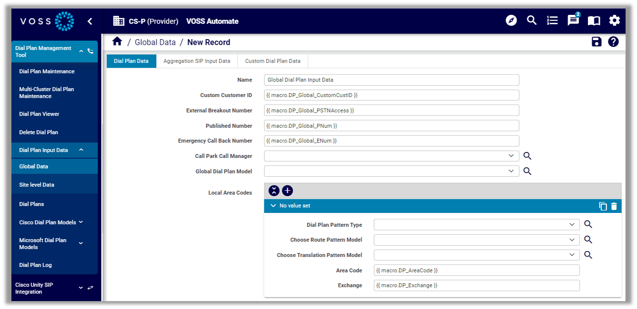
Task: Open the Call Park Call Manager dropdown
Action: coord(511,155)
